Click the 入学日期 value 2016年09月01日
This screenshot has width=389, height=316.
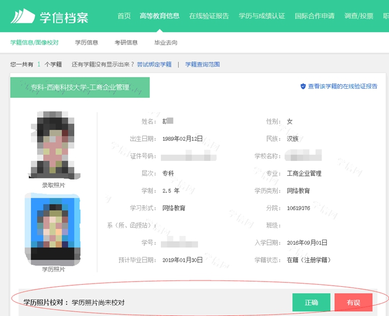coord(307,243)
